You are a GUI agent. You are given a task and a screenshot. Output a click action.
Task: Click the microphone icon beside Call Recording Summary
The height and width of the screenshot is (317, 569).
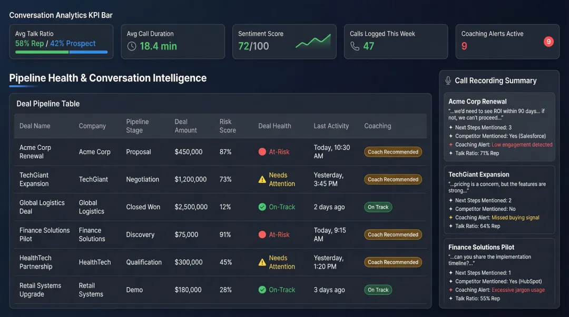coord(448,80)
